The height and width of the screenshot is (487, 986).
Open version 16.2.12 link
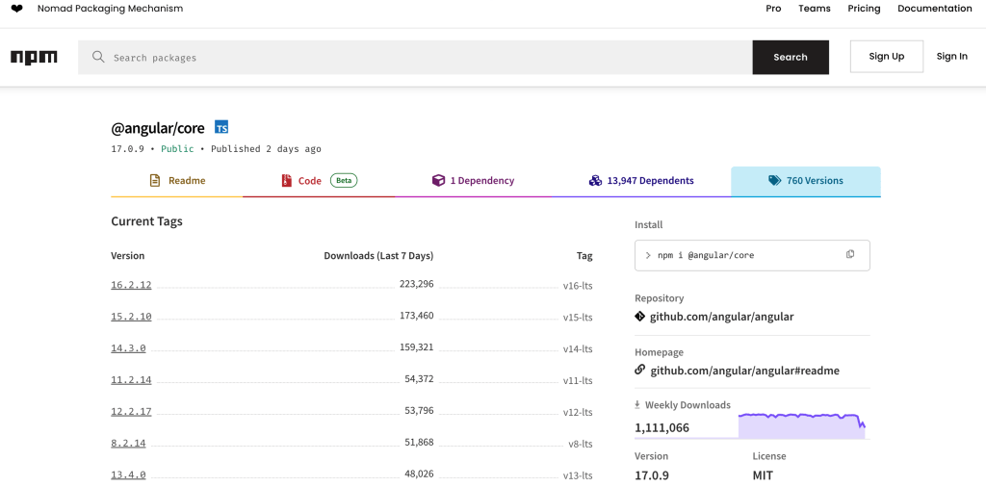(131, 285)
